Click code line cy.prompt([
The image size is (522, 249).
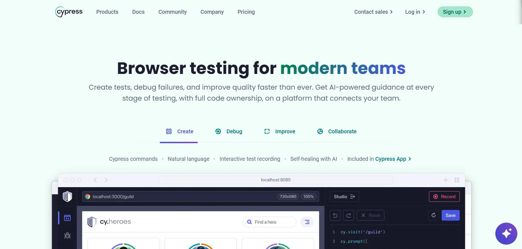tap(354, 241)
